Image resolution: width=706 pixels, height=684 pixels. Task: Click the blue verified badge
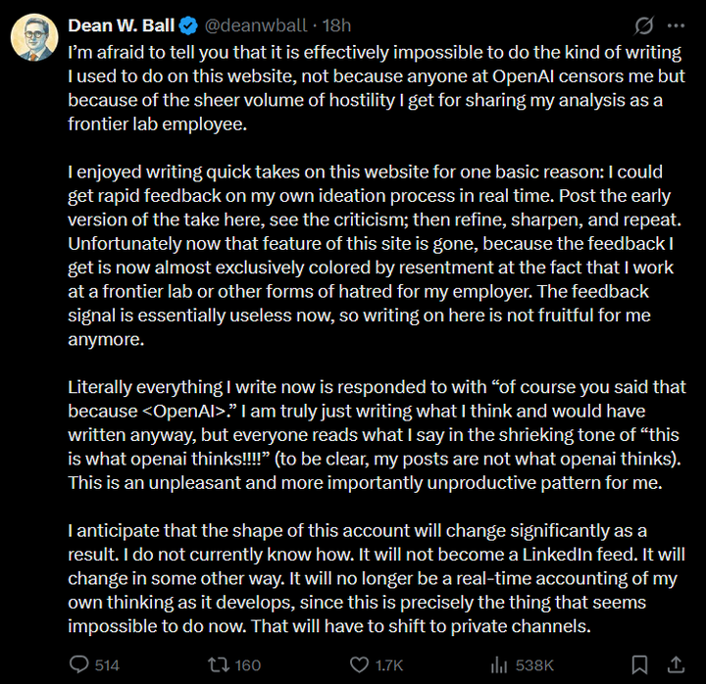[x=188, y=25]
